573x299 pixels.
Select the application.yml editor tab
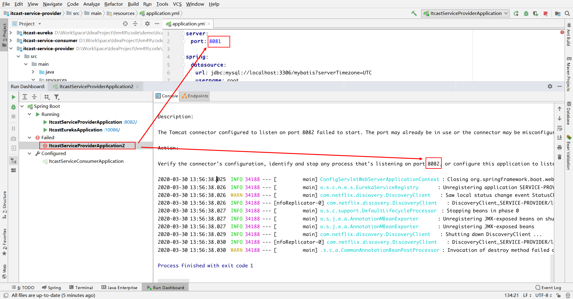[x=188, y=24]
